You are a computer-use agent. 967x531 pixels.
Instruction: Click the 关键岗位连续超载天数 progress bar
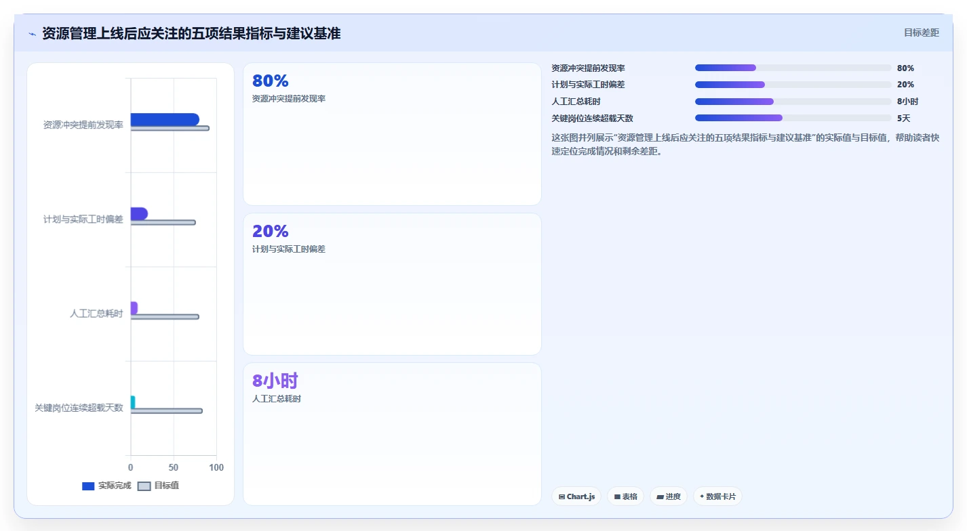[793, 118]
